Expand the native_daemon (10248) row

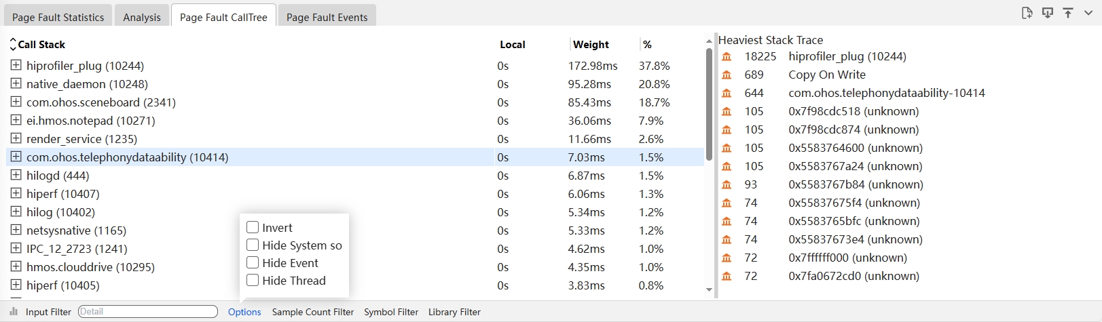click(x=16, y=84)
